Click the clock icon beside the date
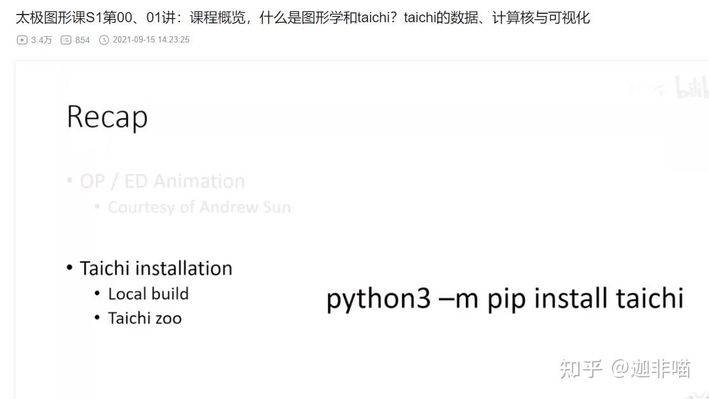The width and height of the screenshot is (709, 399). pyautogui.click(x=104, y=40)
